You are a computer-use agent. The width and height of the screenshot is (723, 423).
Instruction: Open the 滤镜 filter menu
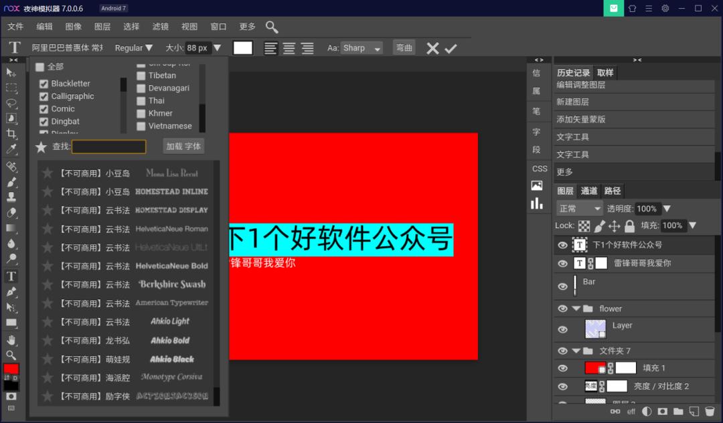pos(160,27)
